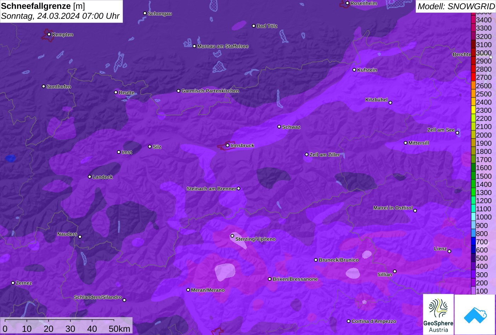Screen dimensions: 496x335
Task: Click the date Sonntag, 24.03.2024 07:00 Uhr
Action: tap(60, 16)
